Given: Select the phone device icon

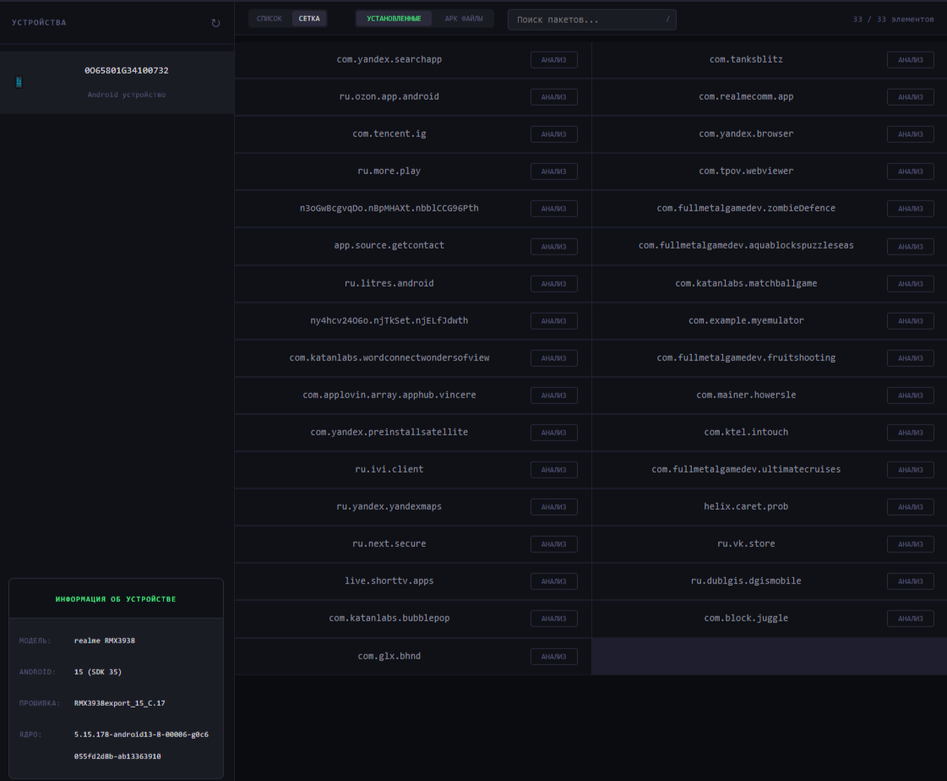Looking at the screenshot, I should [x=19, y=82].
